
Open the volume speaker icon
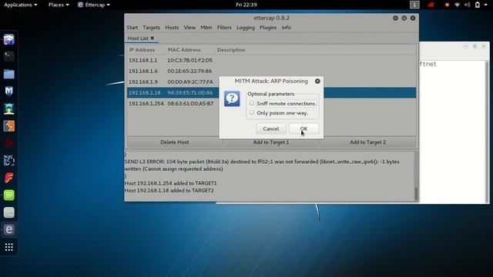pos(468,5)
